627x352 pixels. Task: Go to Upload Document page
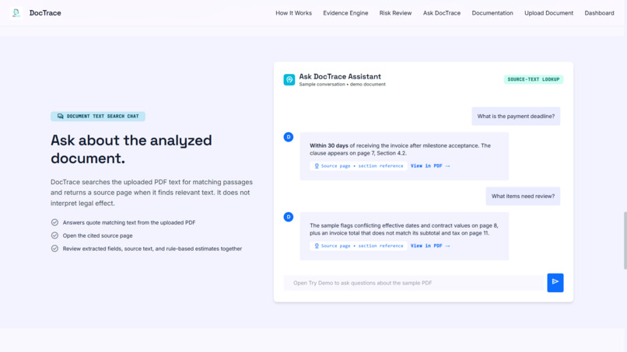coord(548,12)
